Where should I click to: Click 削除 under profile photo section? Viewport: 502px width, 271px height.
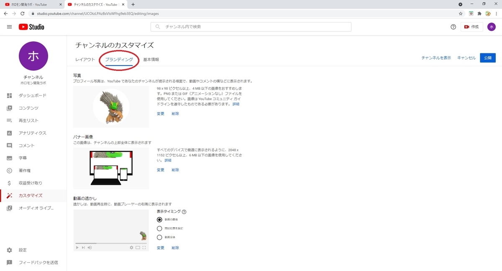tap(175, 114)
